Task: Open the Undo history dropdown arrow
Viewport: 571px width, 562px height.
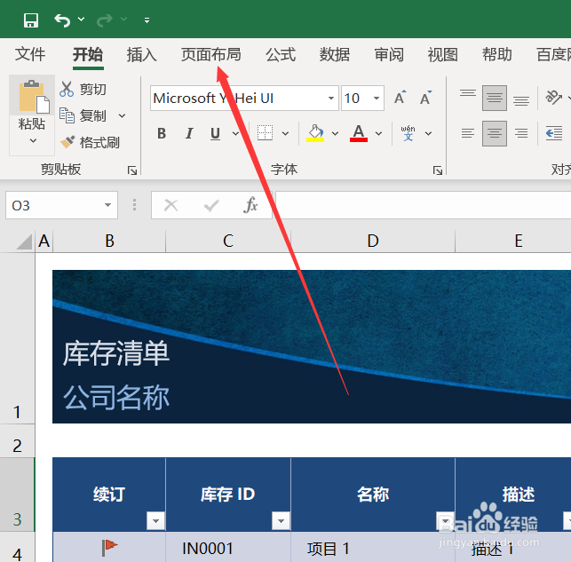Action: [x=81, y=19]
